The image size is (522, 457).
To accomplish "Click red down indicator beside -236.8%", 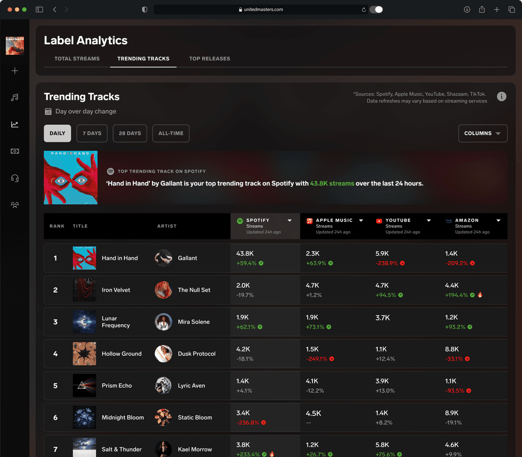I will click(x=264, y=422).
